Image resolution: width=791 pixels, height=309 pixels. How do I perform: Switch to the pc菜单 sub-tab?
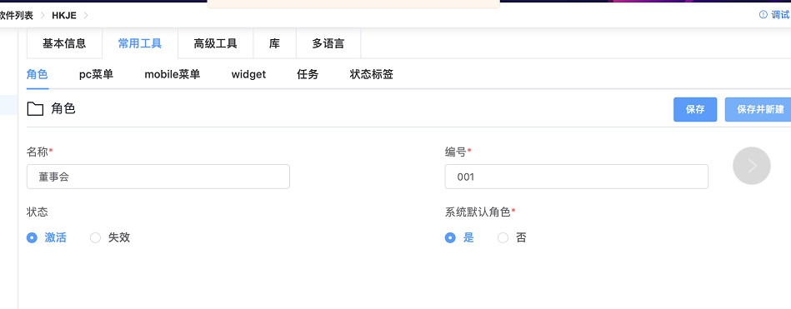coord(97,75)
